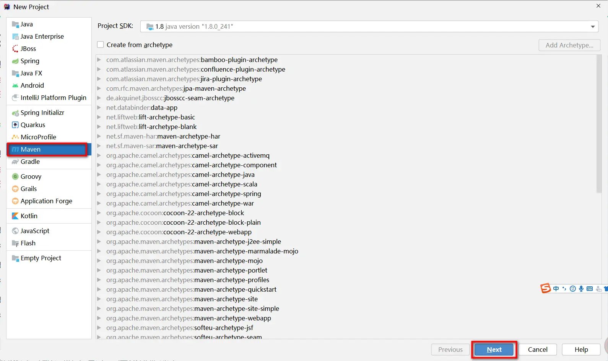Image resolution: width=608 pixels, height=361 pixels.
Task: Click the IME emoji smiley icon
Action: coord(573,289)
